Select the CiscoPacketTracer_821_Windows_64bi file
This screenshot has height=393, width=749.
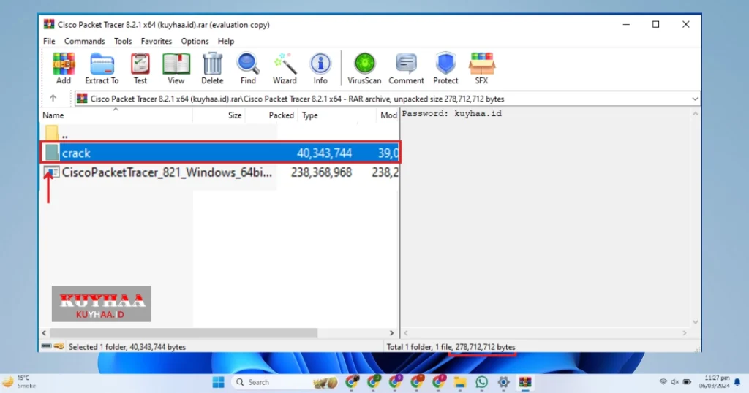tap(166, 172)
